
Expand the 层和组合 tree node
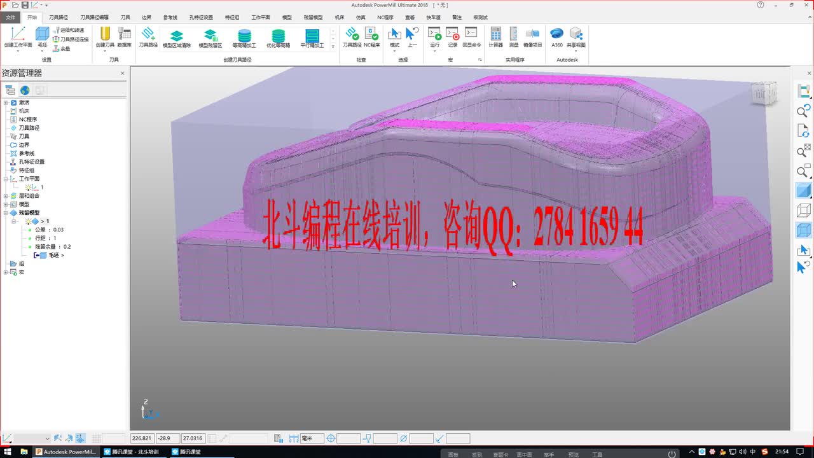(x=6, y=196)
